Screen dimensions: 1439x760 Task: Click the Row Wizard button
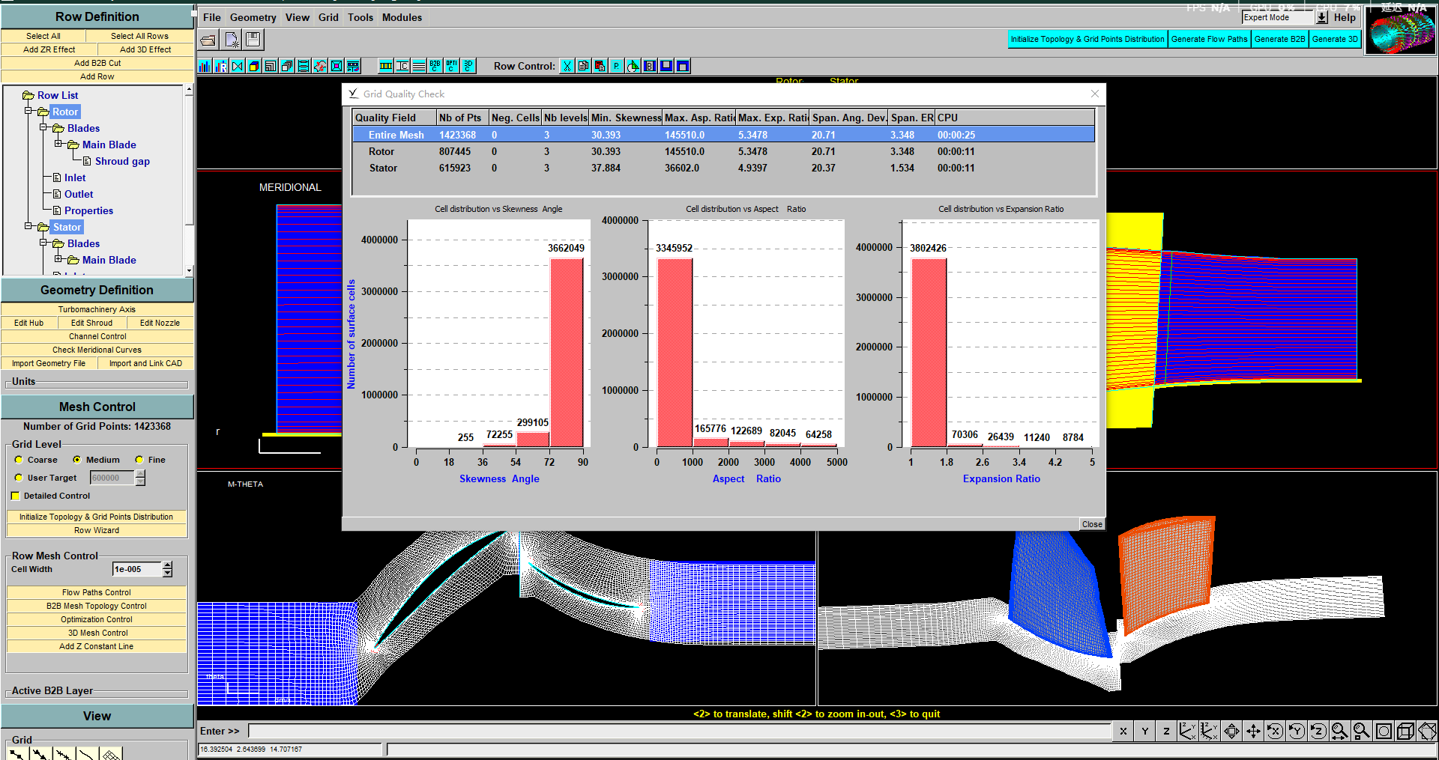click(97, 530)
